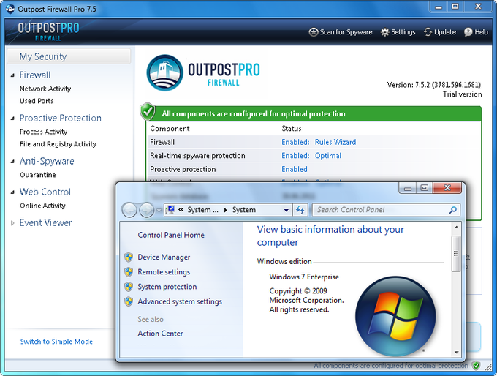497x376 pixels.
Task: Click the System breadcrumb in address bar
Action: pyautogui.click(x=244, y=210)
